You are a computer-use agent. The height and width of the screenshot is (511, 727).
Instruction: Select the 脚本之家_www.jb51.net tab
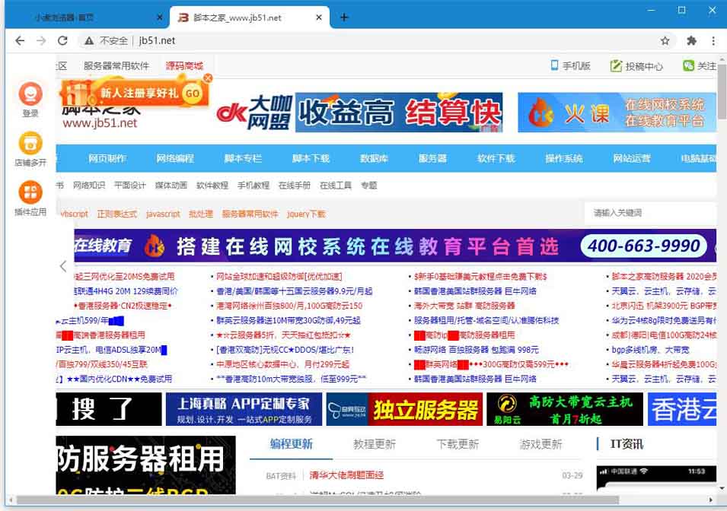pos(250,17)
